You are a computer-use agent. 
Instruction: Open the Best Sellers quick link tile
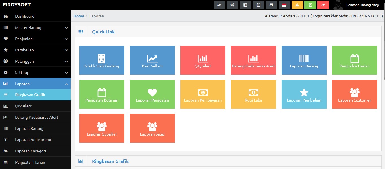click(152, 60)
